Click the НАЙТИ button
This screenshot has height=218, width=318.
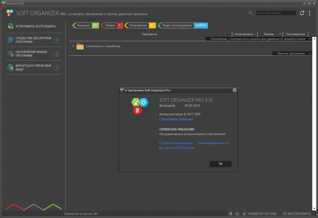pyautogui.click(x=201, y=25)
